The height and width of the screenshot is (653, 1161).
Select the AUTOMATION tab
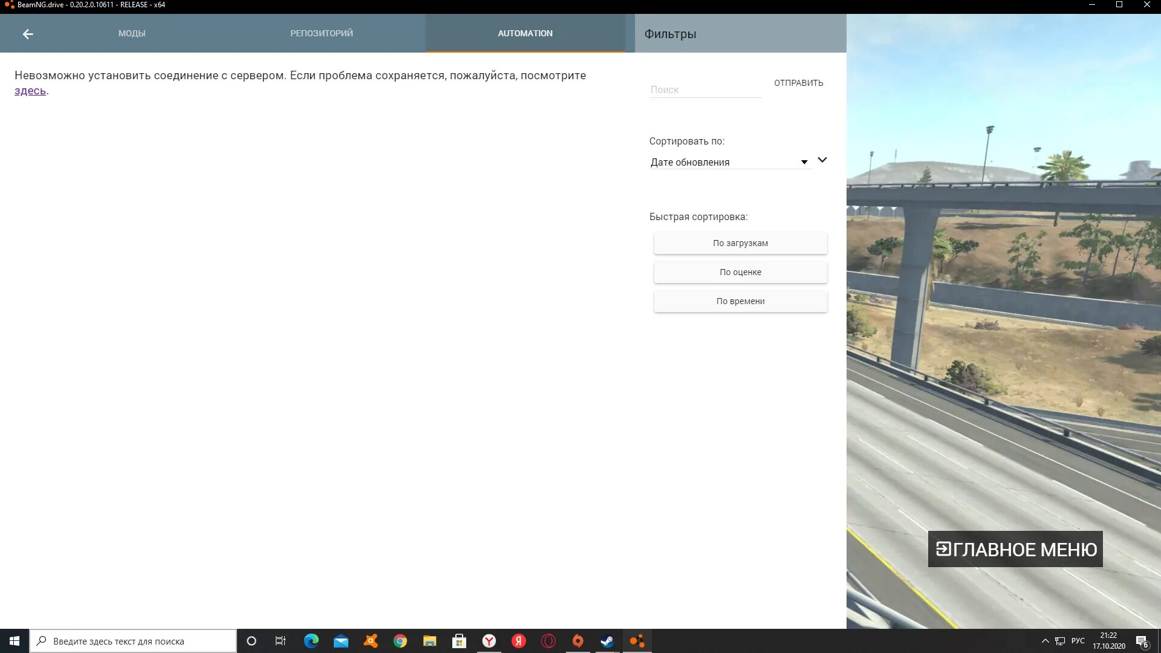[x=525, y=33]
